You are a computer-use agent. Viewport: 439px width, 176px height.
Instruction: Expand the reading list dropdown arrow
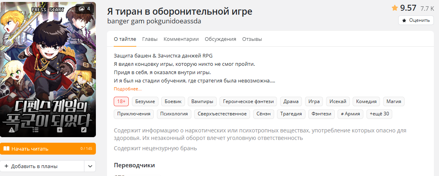(90, 166)
